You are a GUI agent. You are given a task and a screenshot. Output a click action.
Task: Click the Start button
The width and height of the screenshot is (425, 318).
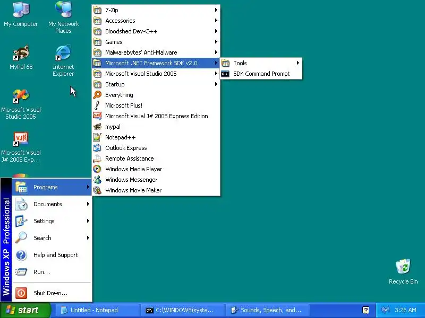[x=25, y=310]
